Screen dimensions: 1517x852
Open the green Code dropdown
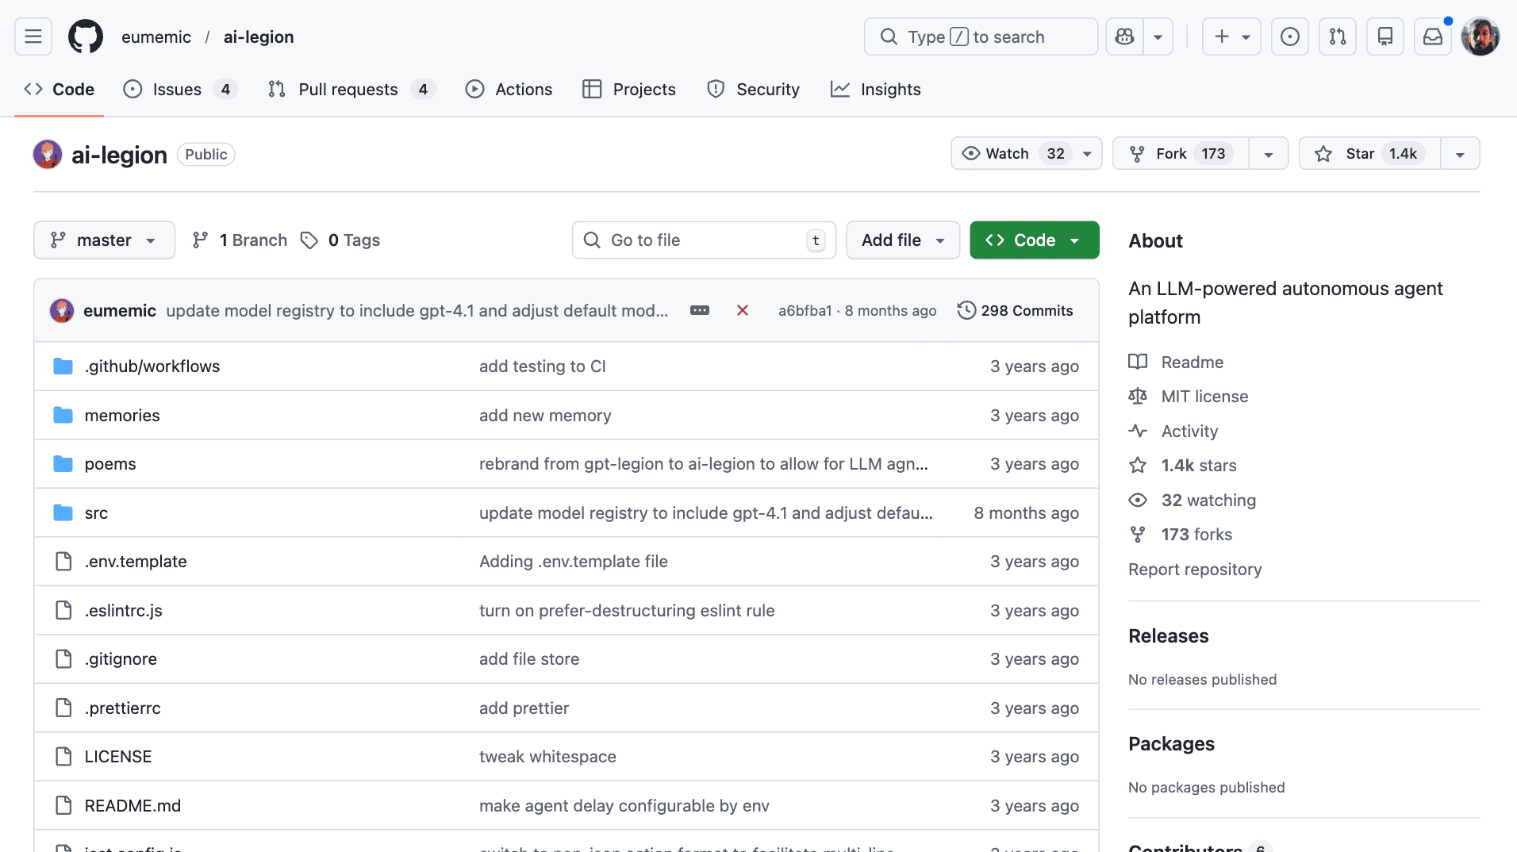click(x=1034, y=240)
